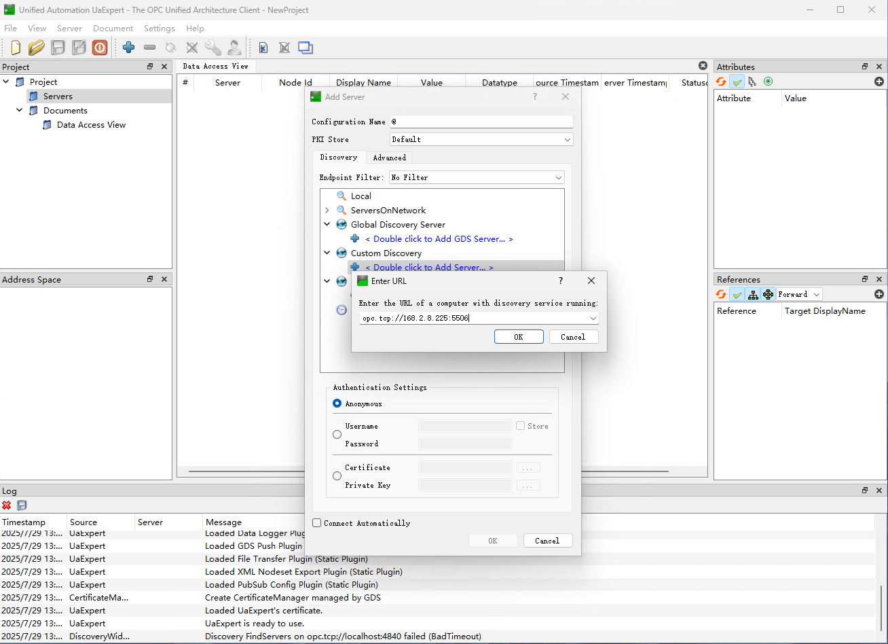
Task: Float the Project panel using undock icon
Action: (150, 67)
